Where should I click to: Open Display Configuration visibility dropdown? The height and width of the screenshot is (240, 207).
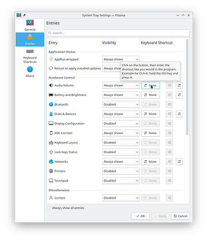(121, 123)
